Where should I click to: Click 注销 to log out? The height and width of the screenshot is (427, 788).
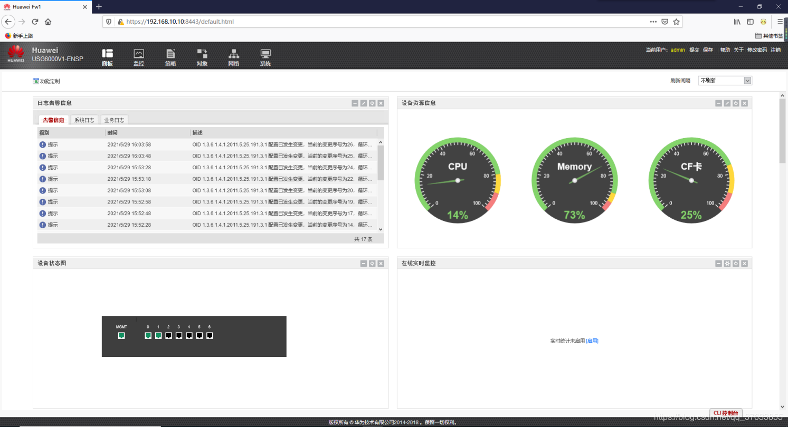click(x=775, y=50)
